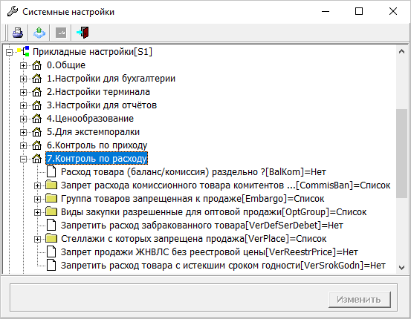Image resolution: width=411 pixels, height=319 pixels.
Task: Click house icon beside 1.Настройки для бухгалтерии
Action: pos(36,78)
